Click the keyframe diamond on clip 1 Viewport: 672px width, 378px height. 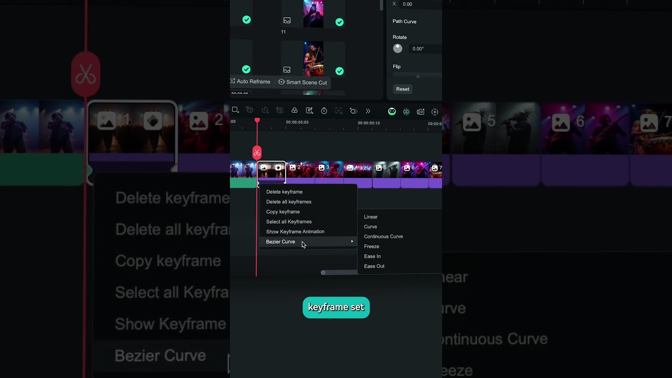278,167
